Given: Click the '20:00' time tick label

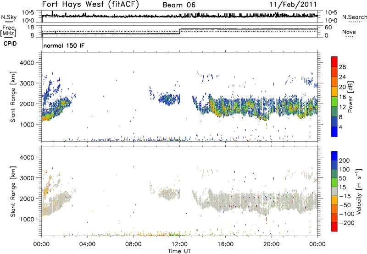Looking at the screenshot, I should [x=271, y=244].
